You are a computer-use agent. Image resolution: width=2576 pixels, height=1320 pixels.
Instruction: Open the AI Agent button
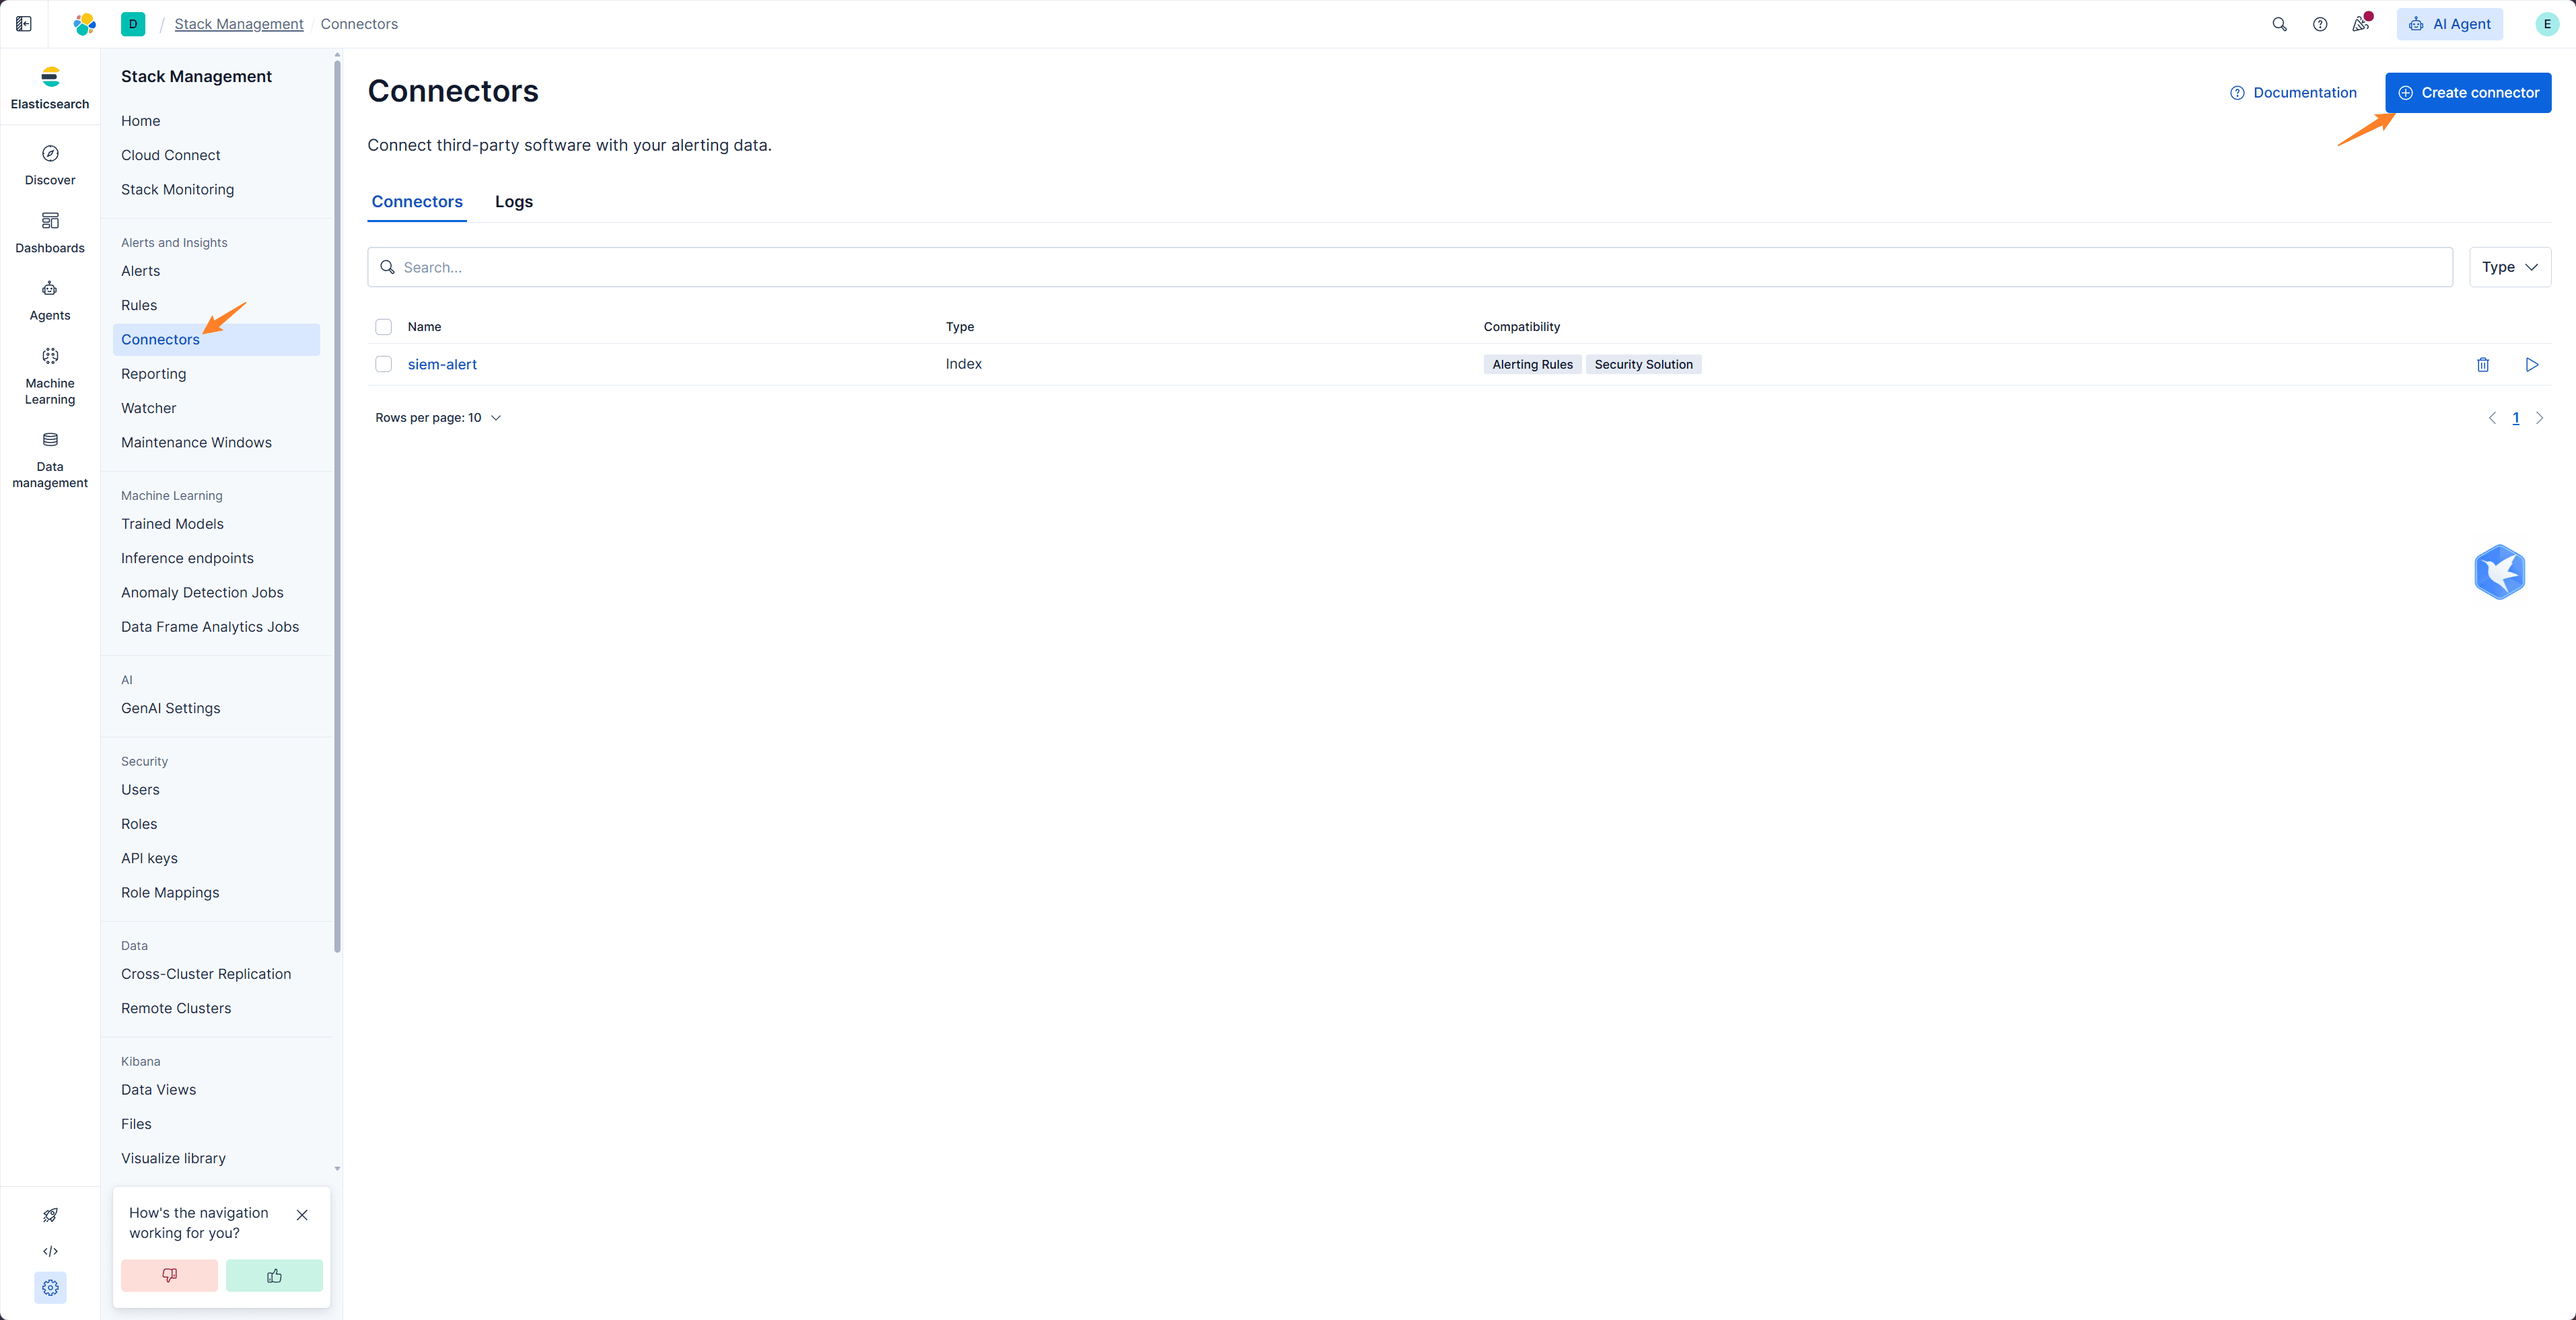point(2450,24)
